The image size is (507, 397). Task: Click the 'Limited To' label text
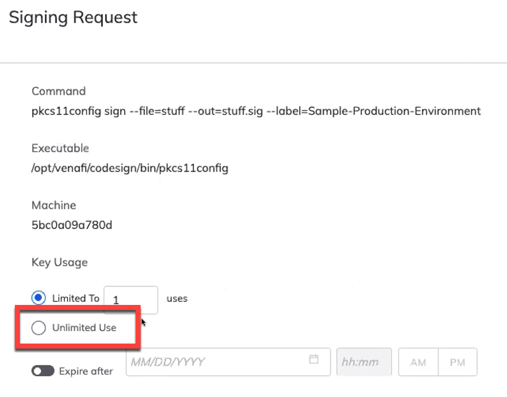coord(76,298)
